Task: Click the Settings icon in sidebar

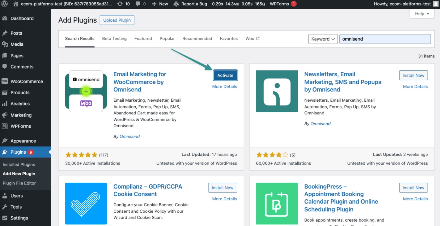Action: coord(5,218)
